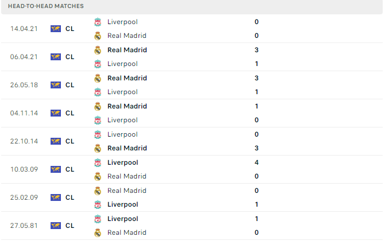
Task: Click Liverpool crest in 27.05.81 match
Action: (98, 219)
